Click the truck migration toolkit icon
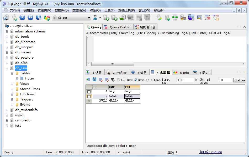Screen dimensions: 249x157 point(183,18)
